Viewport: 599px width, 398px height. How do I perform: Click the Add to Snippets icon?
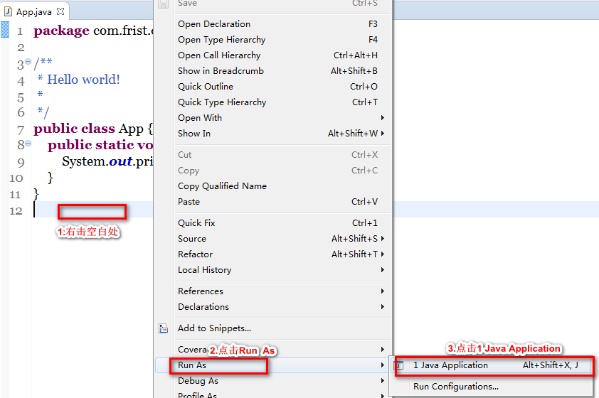(164, 328)
